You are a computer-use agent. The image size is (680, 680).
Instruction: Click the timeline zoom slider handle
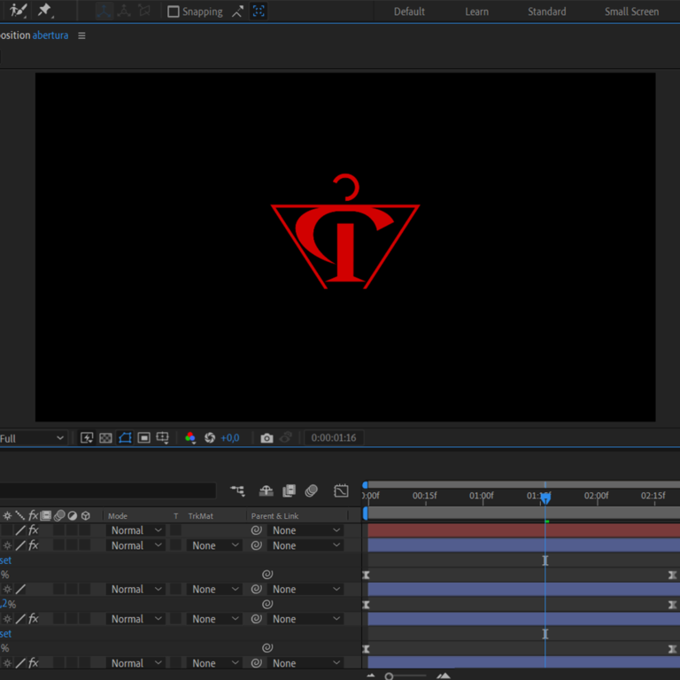pyautogui.click(x=389, y=676)
